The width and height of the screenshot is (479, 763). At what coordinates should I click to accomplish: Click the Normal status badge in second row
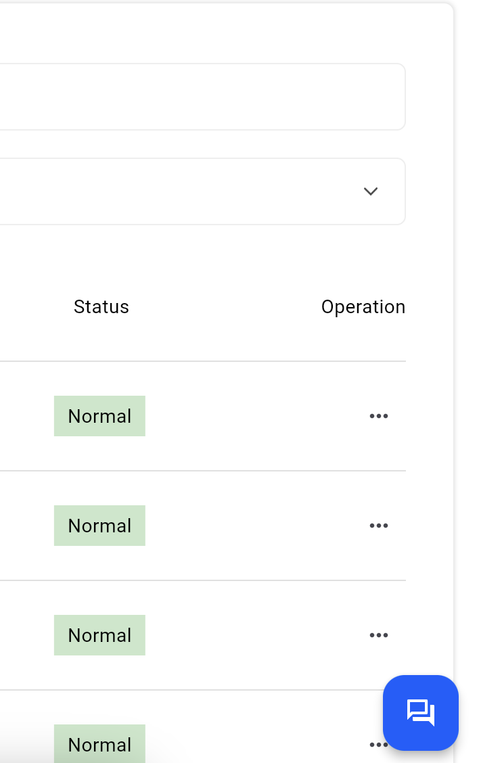pyautogui.click(x=100, y=526)
